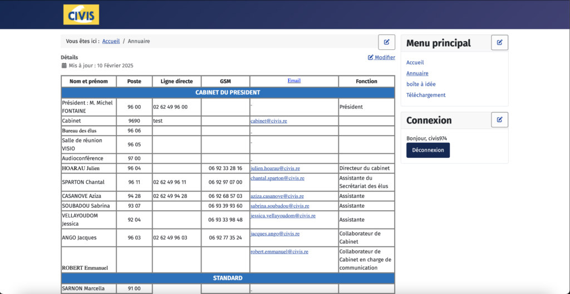Open chantal.sparton@civis.re email link
The width and height of the screenshot is (570, 294).
(277, 178)
